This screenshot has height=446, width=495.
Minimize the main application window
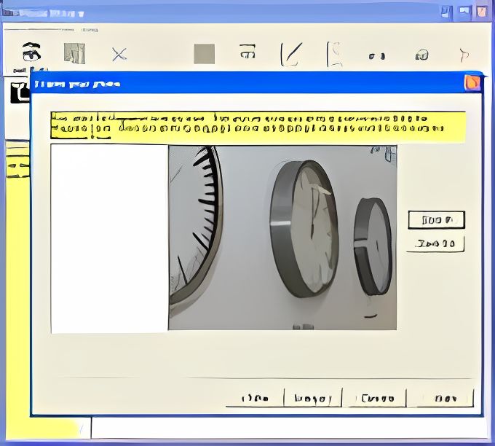pos(446,12)
